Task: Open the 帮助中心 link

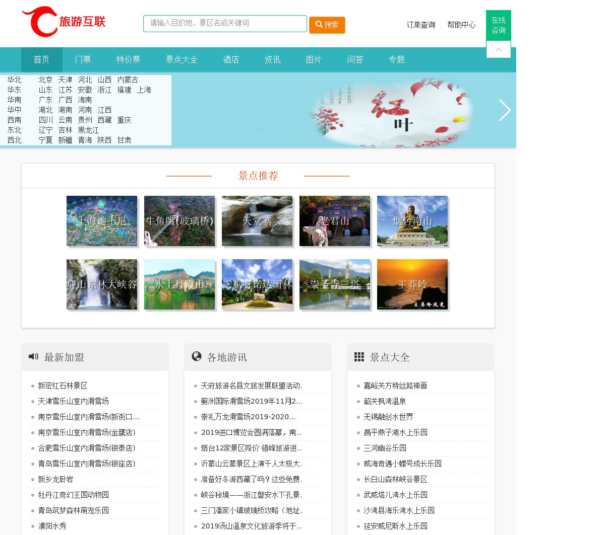Action: [461, 25]
